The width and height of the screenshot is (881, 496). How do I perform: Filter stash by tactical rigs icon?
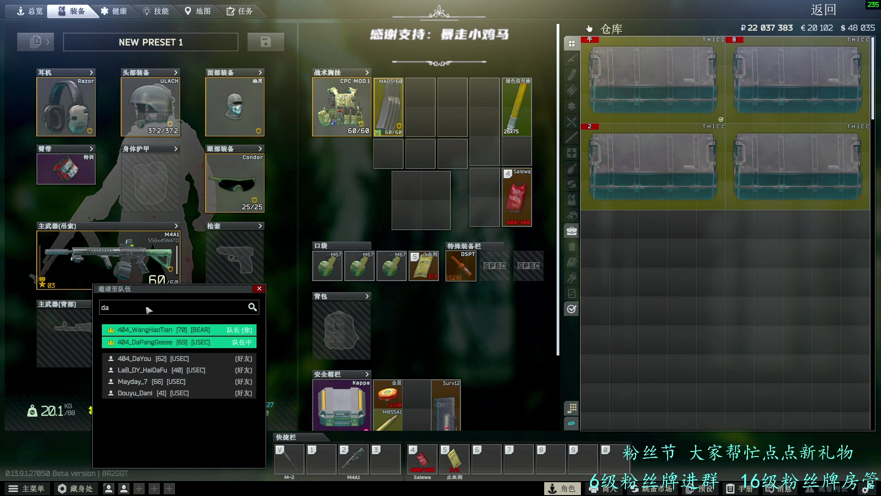click(571, 200)
